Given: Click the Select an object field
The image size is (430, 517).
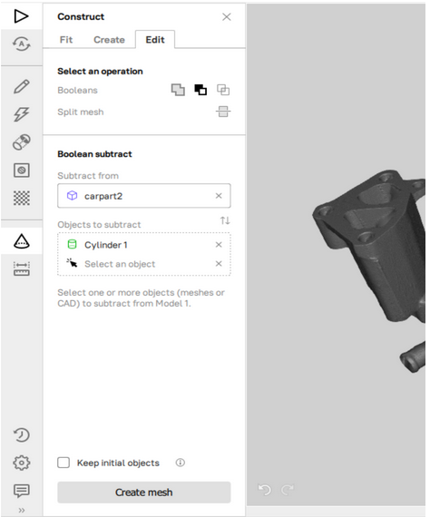Looking at the screenshot, I should [143, 264].
